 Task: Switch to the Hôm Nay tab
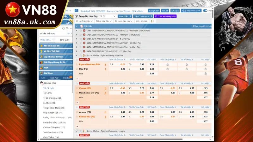pos(54,78)
